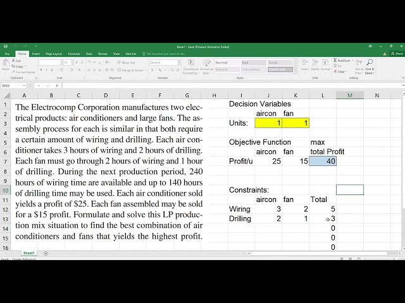The image size is (405, 303).
Task: Click the Redo arrow in the quick access toolbar
Action: pyautogui.click(x=25, y=46)
